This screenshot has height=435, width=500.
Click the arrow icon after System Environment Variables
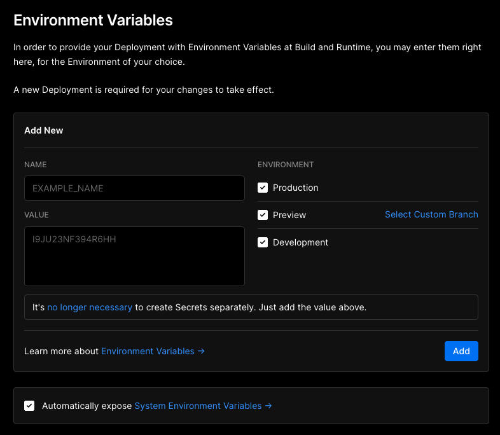[x=268, y=406]
